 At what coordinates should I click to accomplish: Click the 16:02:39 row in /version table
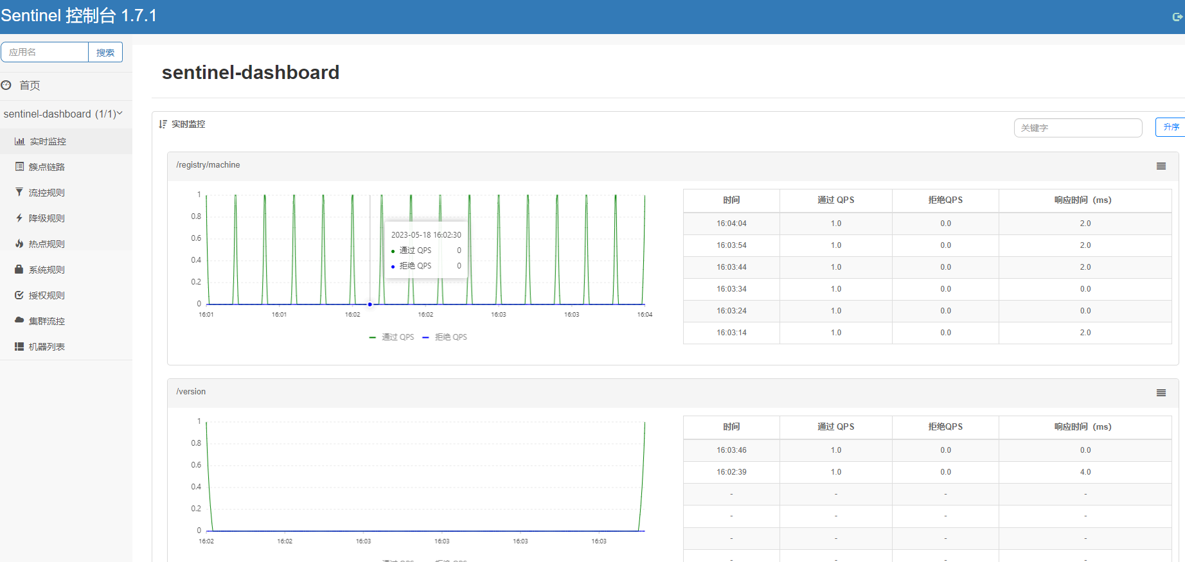click(927, 472)
